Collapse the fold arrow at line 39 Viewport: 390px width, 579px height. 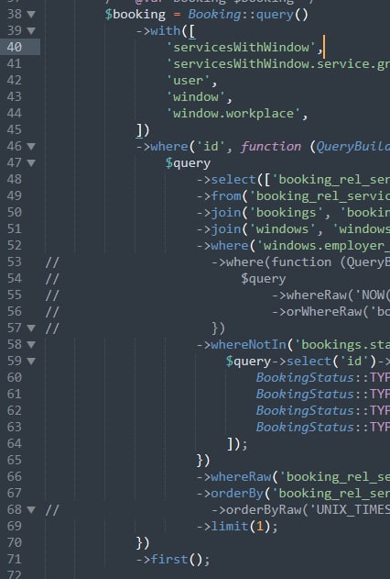click(x=32, y=30)
